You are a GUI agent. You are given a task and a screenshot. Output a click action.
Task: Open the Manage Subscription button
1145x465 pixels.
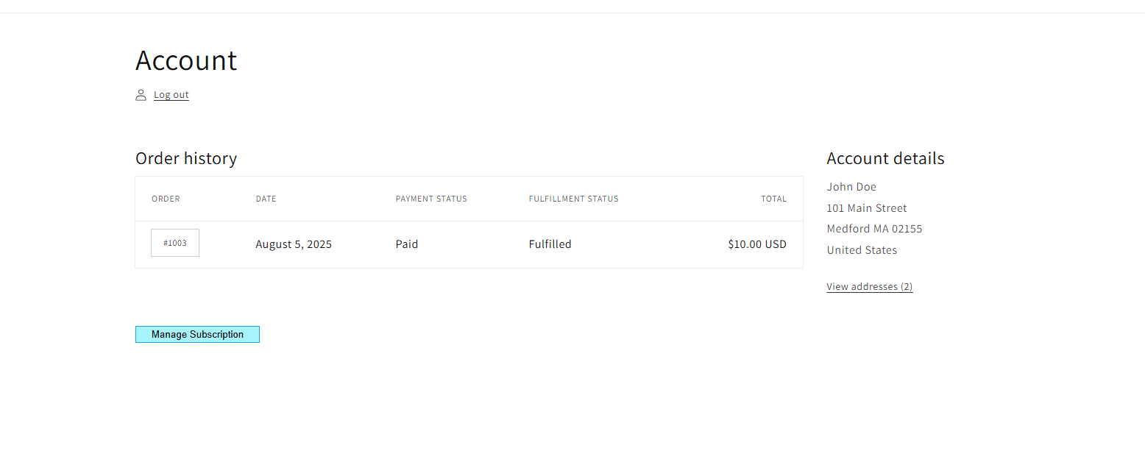click(x=197, y=335)
